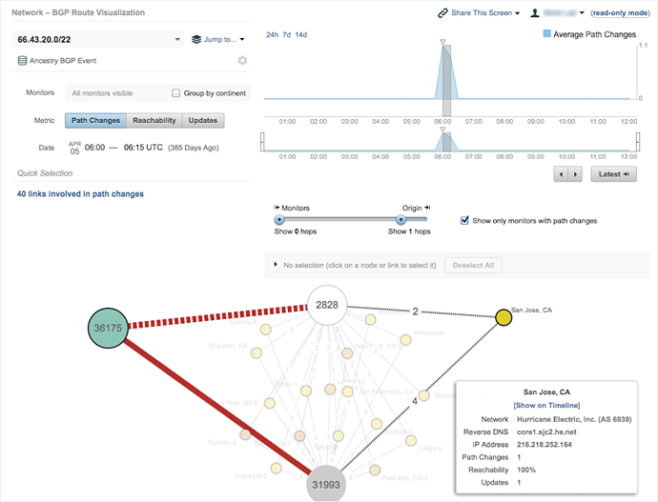658x502 pixels.
Task: Click the yellow San Jose monitor node
Action: [502, 317]
